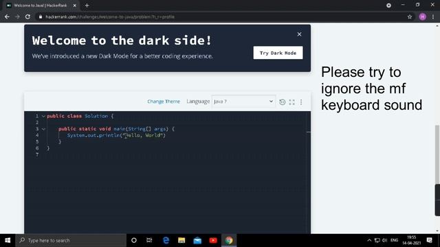Open the Mail app in taskbar
The image size is (440, 247).
coord(197,240)
